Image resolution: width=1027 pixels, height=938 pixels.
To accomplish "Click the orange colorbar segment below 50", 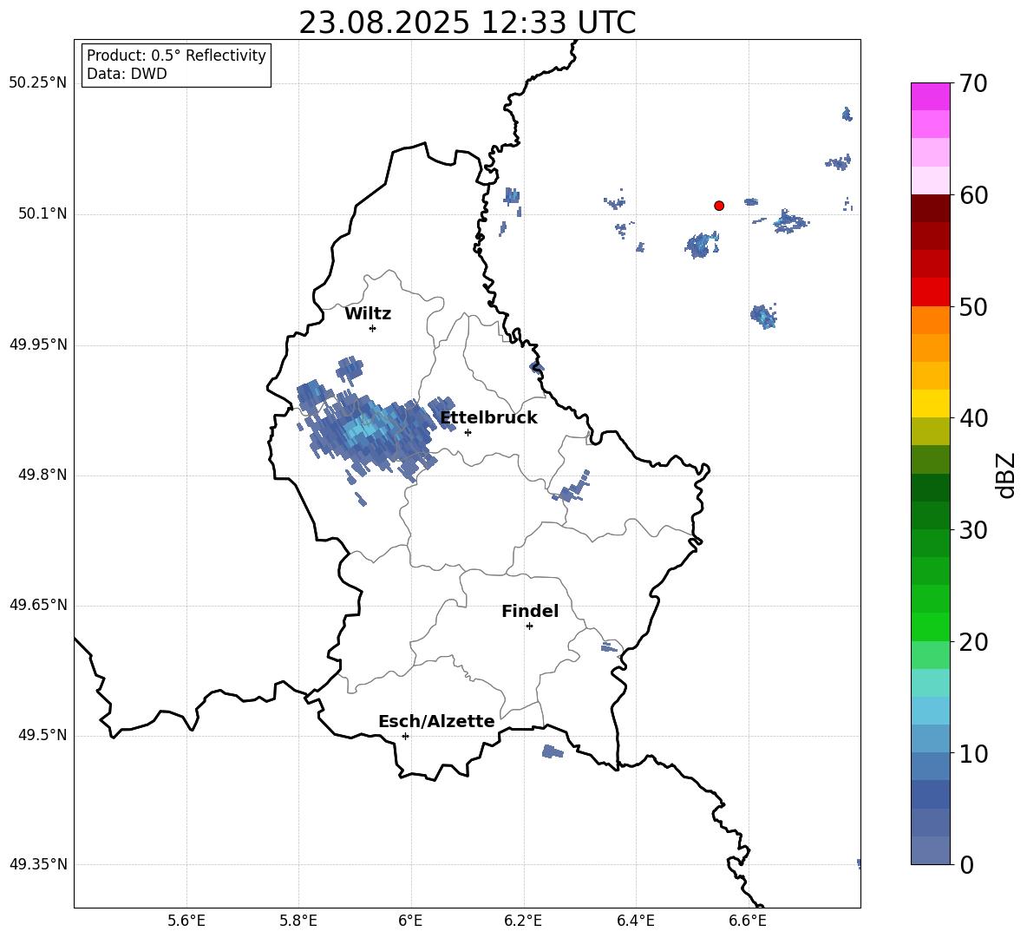I will point(931,319).
